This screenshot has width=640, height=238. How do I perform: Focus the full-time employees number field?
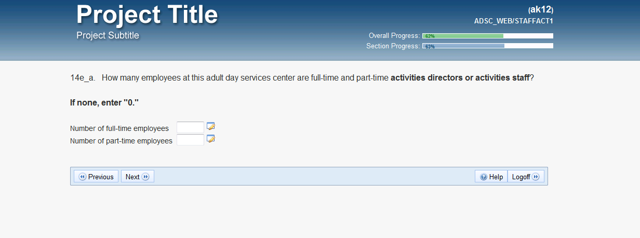coord(190,127)
